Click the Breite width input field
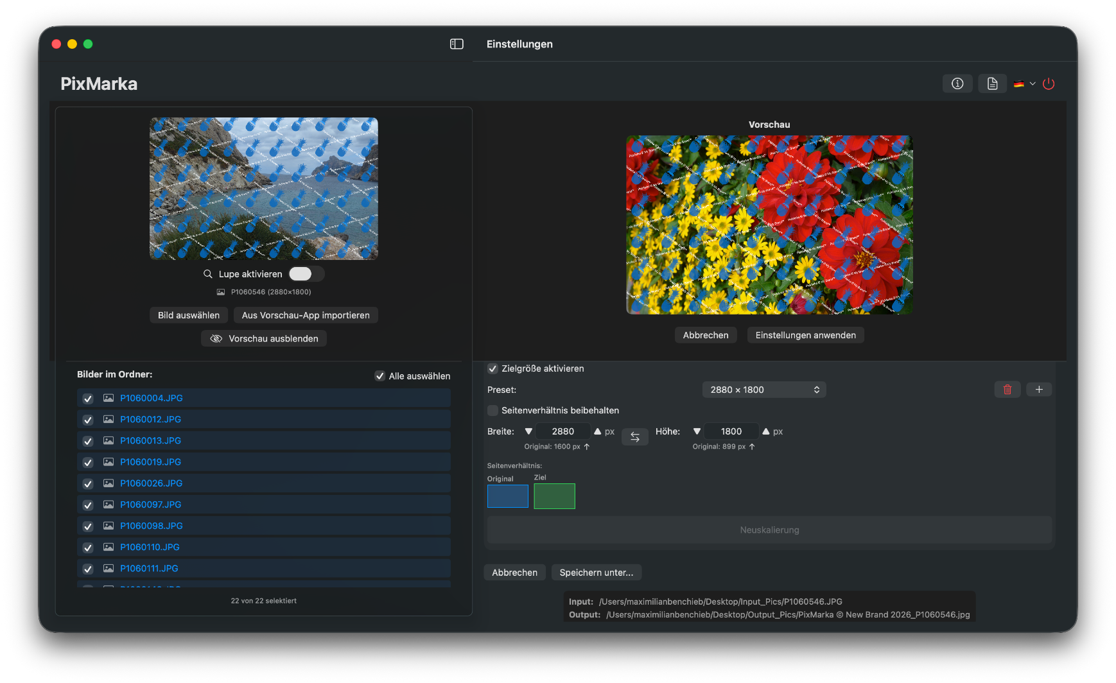Image resolution: width=1116 pixels, height=683 pixels. (x=562, y=431)
